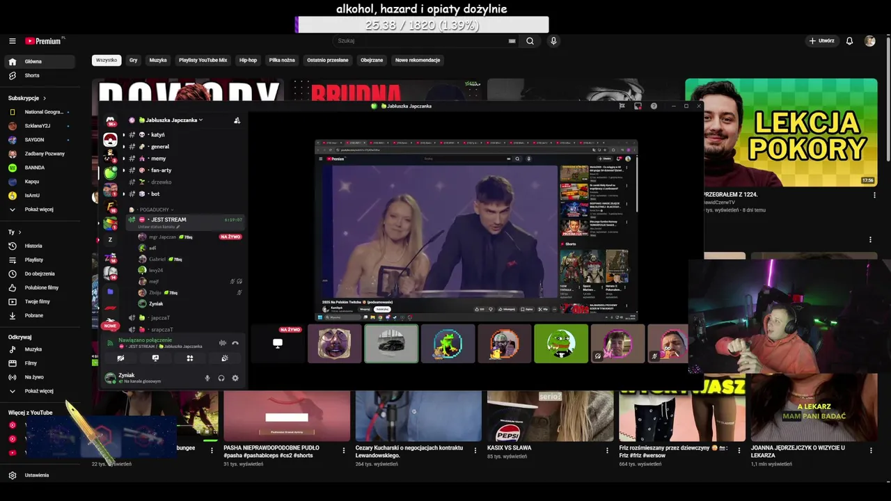This screenshot has height=501, width=891.
Task: Open Discord user settings gear
Action: [235, 378]
